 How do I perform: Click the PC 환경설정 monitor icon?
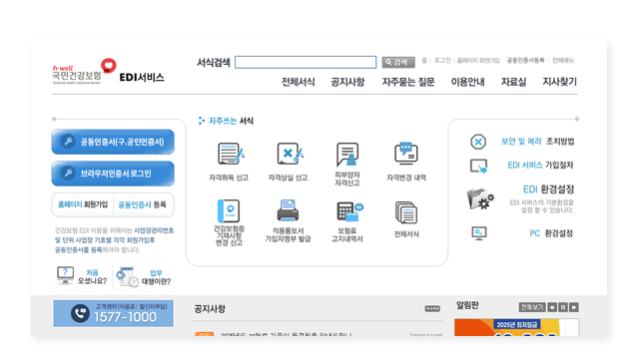479,233
